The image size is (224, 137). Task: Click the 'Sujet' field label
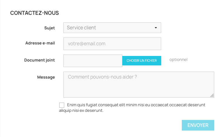(49, 28)
